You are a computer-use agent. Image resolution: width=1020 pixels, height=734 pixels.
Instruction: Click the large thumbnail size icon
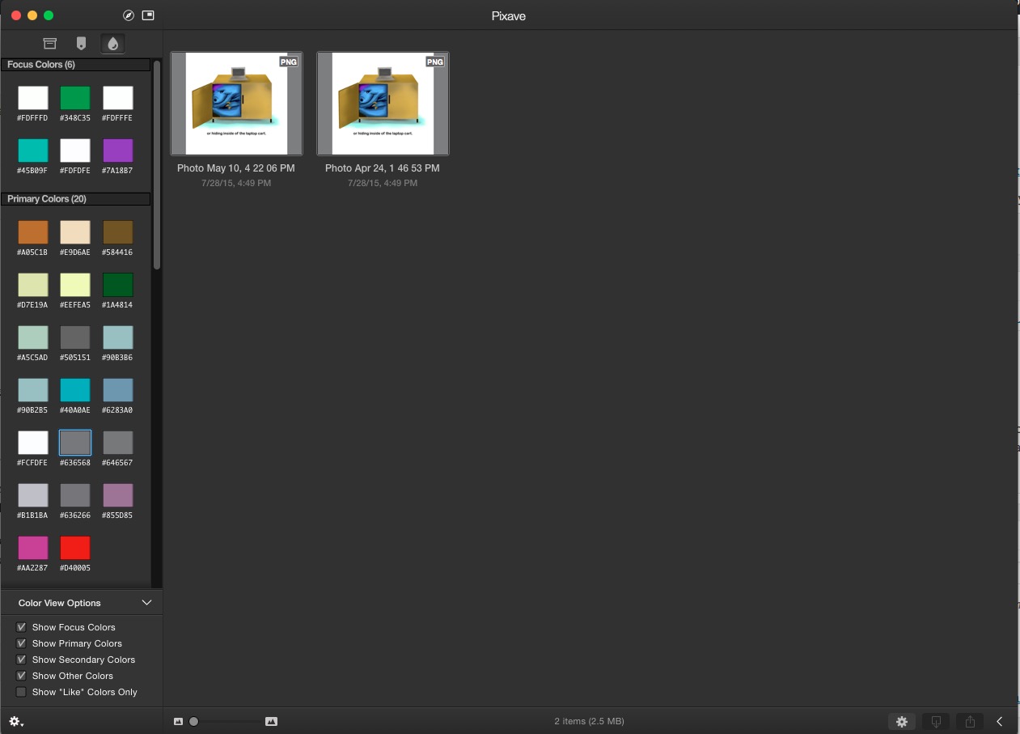click(x=271, y=721)
